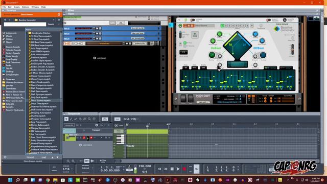
Task: Click the time signature 4/4
Action: (145, 172)
